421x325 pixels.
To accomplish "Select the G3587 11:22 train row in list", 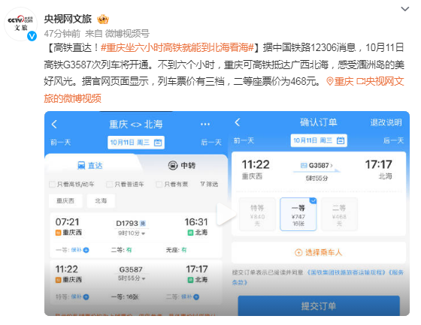I will click(135, 283).
